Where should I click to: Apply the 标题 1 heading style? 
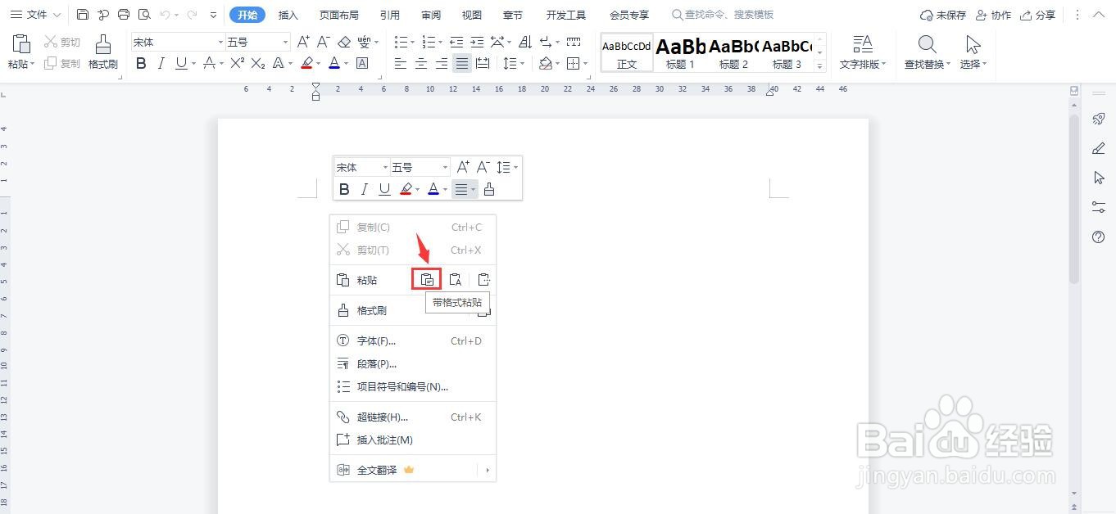point(680,52)
